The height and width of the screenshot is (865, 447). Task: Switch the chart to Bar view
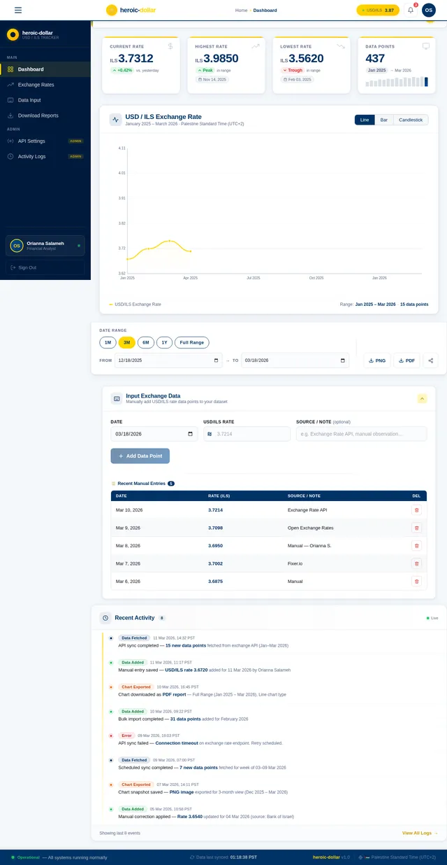coord(384,120)
